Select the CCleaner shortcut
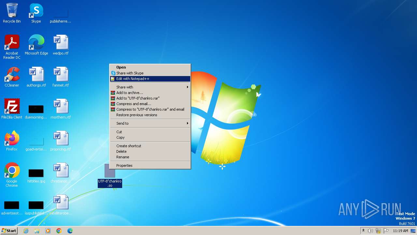The image size is (417, 235). click(12, 77)
